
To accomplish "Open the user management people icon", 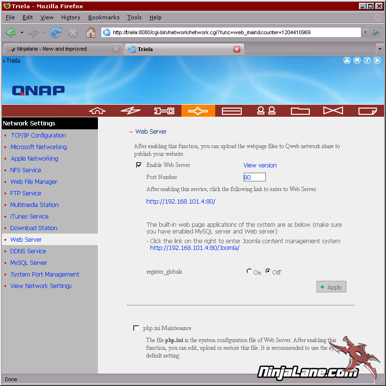I will (266, 110).
